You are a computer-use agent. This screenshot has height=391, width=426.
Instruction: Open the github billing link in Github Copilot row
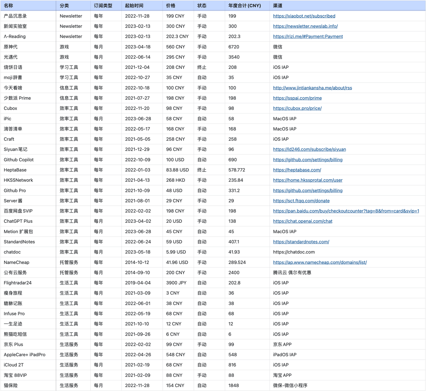click(307, 160)
